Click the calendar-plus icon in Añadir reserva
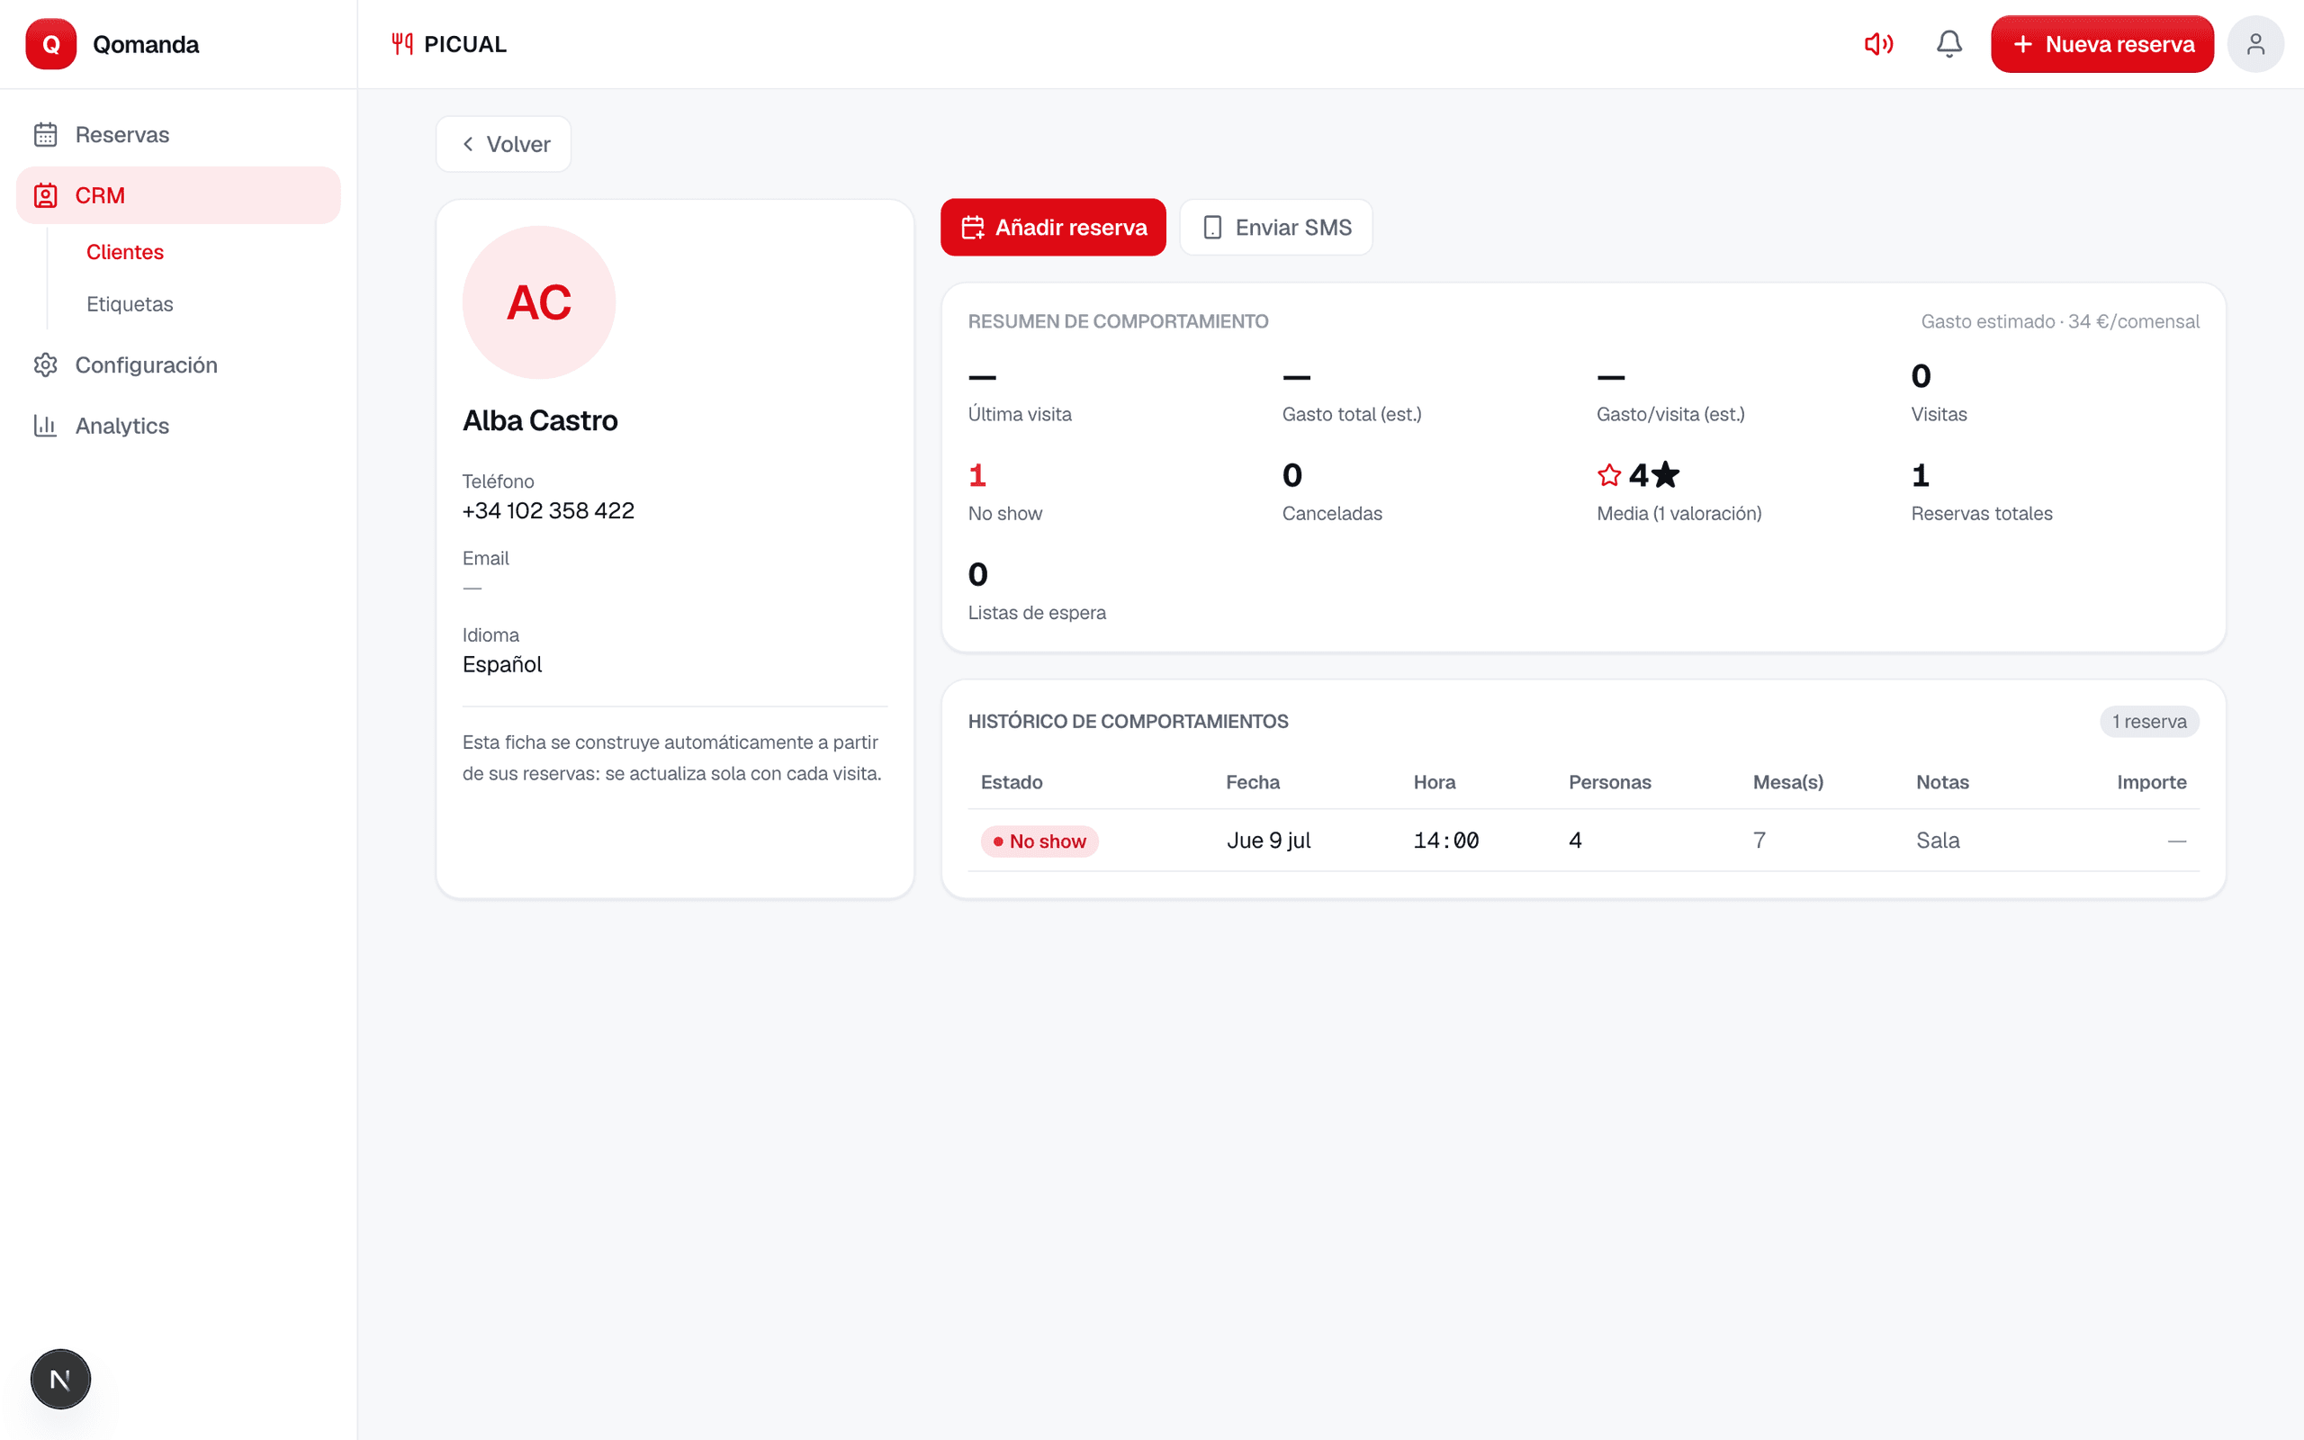Viewport: 2304px width, 1440px height. pyautogui.click(x=972, y=228)
